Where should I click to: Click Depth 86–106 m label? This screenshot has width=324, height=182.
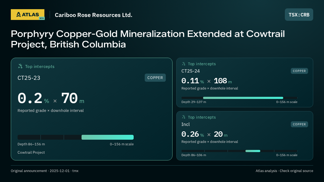[x=194, y=155]
